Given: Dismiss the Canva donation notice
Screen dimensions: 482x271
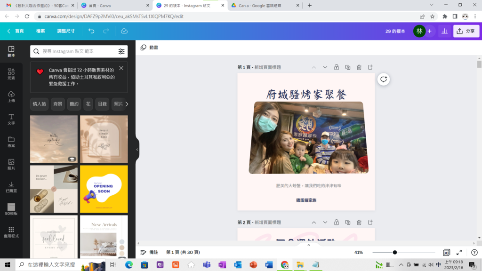Looking at the screenshot, I should (121, 68).
